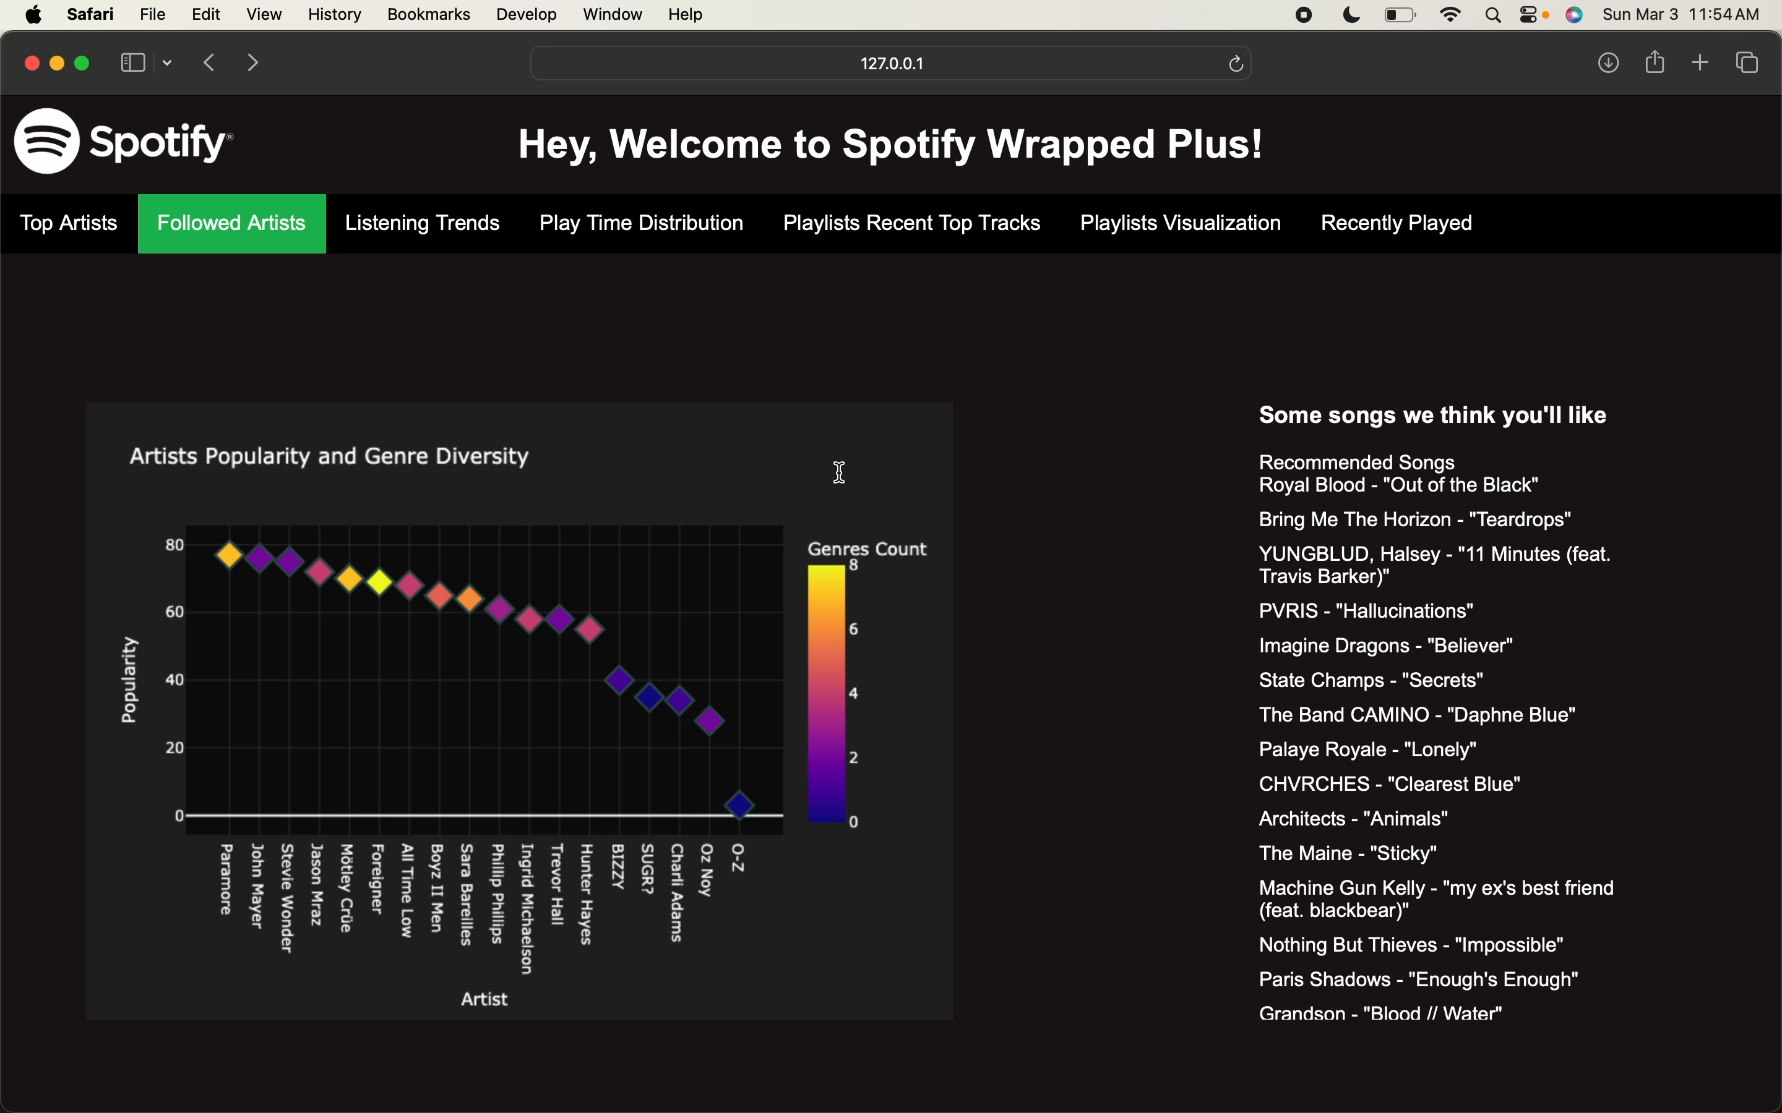Expand the sidebar options chevron
Image resolution: width=1782 pixels, height=1113 pixels.
(166, 63)
